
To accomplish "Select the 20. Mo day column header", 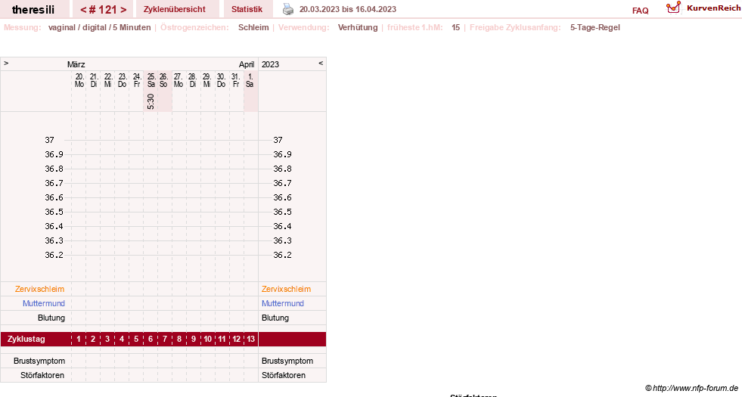I will pyautogui.click(x=79, y=80).
